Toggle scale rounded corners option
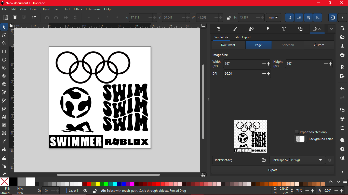 point(299,18)
